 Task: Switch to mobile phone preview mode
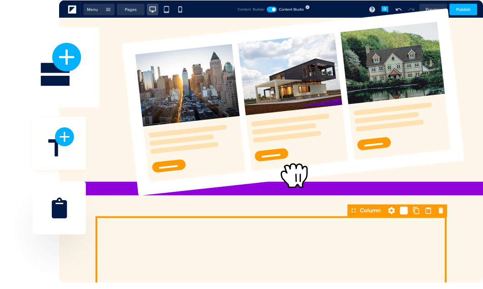(x=180, y=10)
